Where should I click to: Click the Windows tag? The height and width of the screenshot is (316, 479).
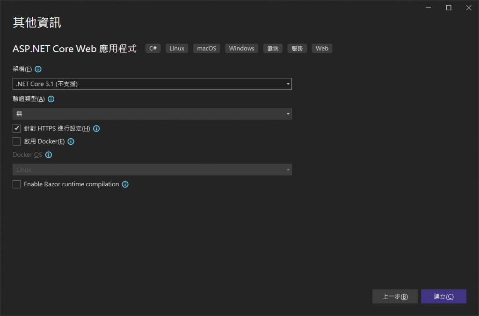point(242,49)
